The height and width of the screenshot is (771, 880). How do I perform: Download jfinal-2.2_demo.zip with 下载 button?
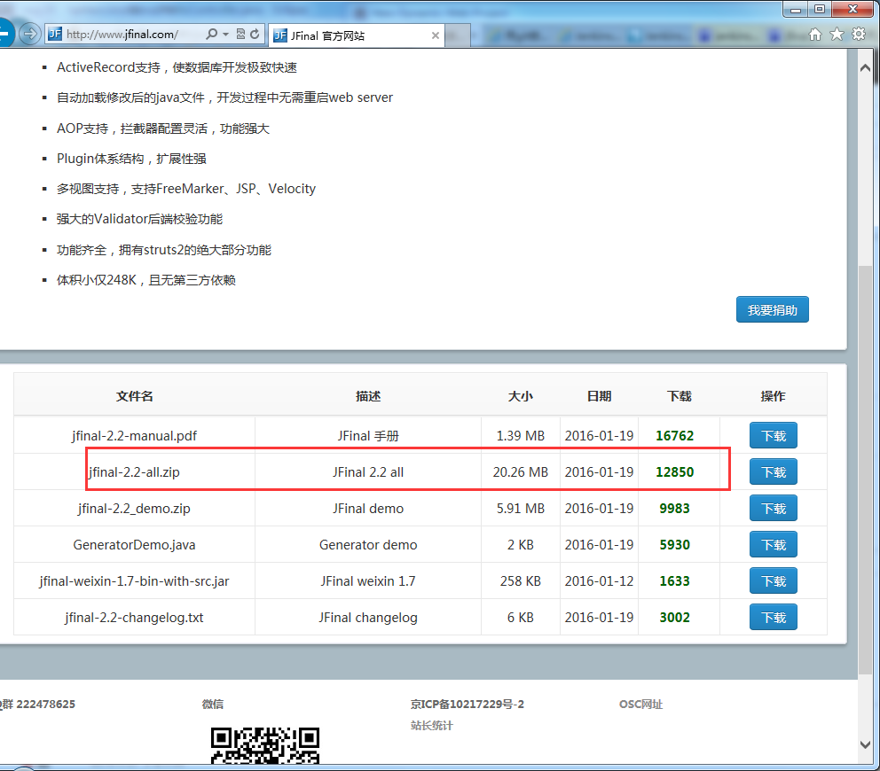pos(774,509)
